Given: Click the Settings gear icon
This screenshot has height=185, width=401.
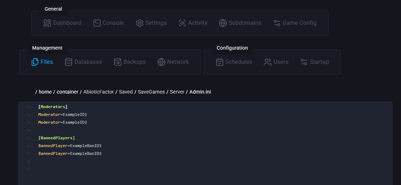Looking at the screenshot, I should pos(140,23).
